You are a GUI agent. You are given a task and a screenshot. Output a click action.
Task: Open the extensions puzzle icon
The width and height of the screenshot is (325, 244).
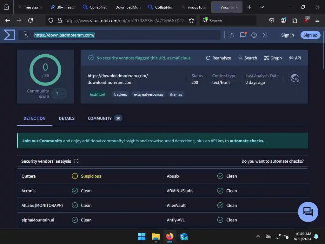(x=295, y=20)
